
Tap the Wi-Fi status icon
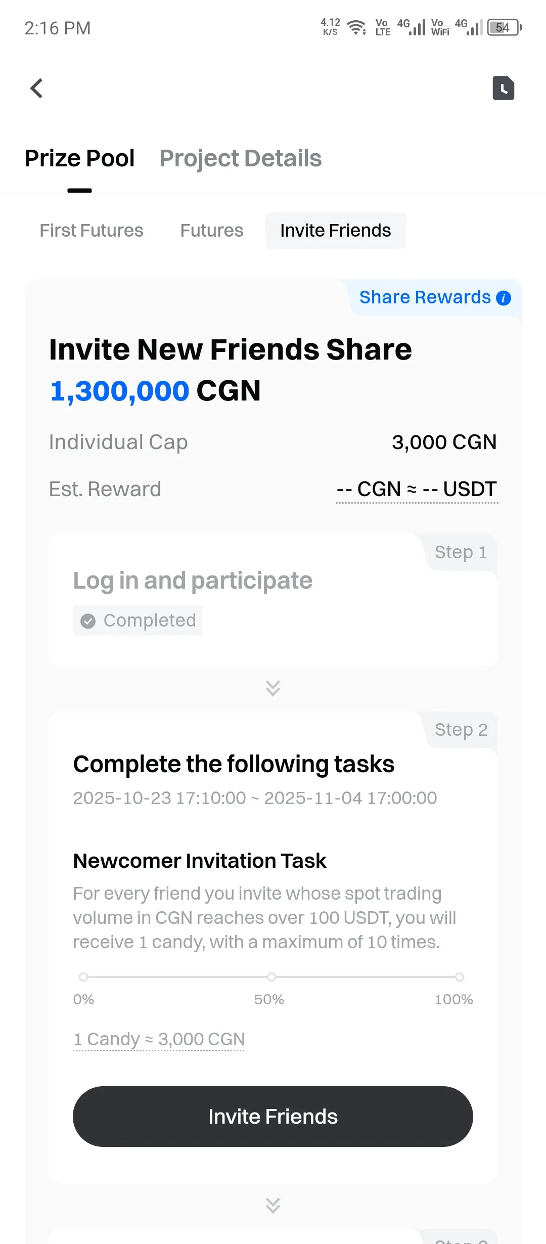[x=357, y=27]
